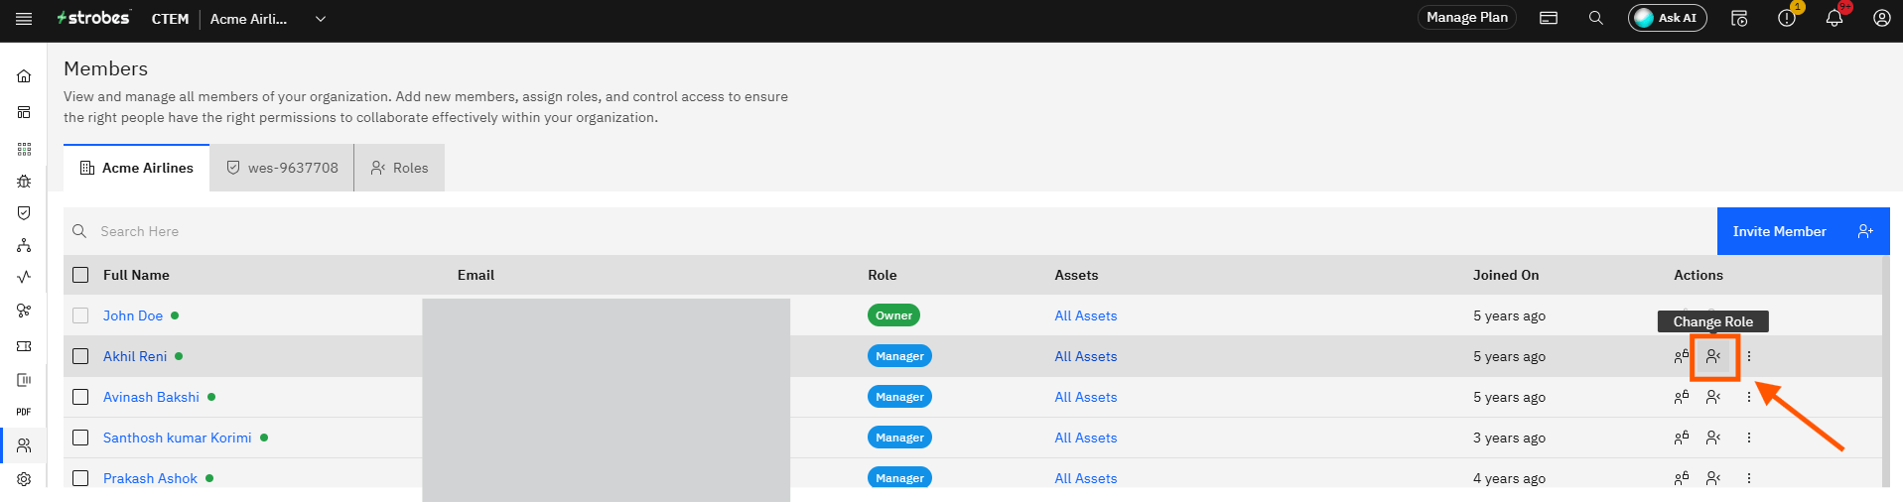The width and height of the screenshot is (1903, 503).
Task: Open the workflow nodes icon in the sidebar
Action: click(x=24, y=311)
